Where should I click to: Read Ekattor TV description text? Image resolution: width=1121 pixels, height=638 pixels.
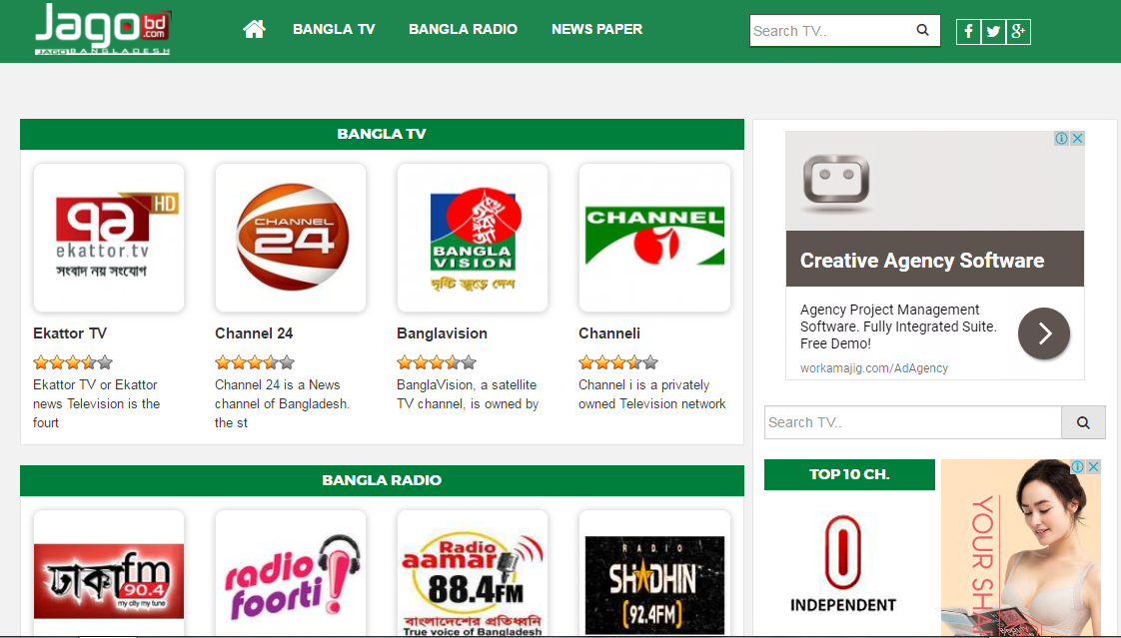pos(97,403)
